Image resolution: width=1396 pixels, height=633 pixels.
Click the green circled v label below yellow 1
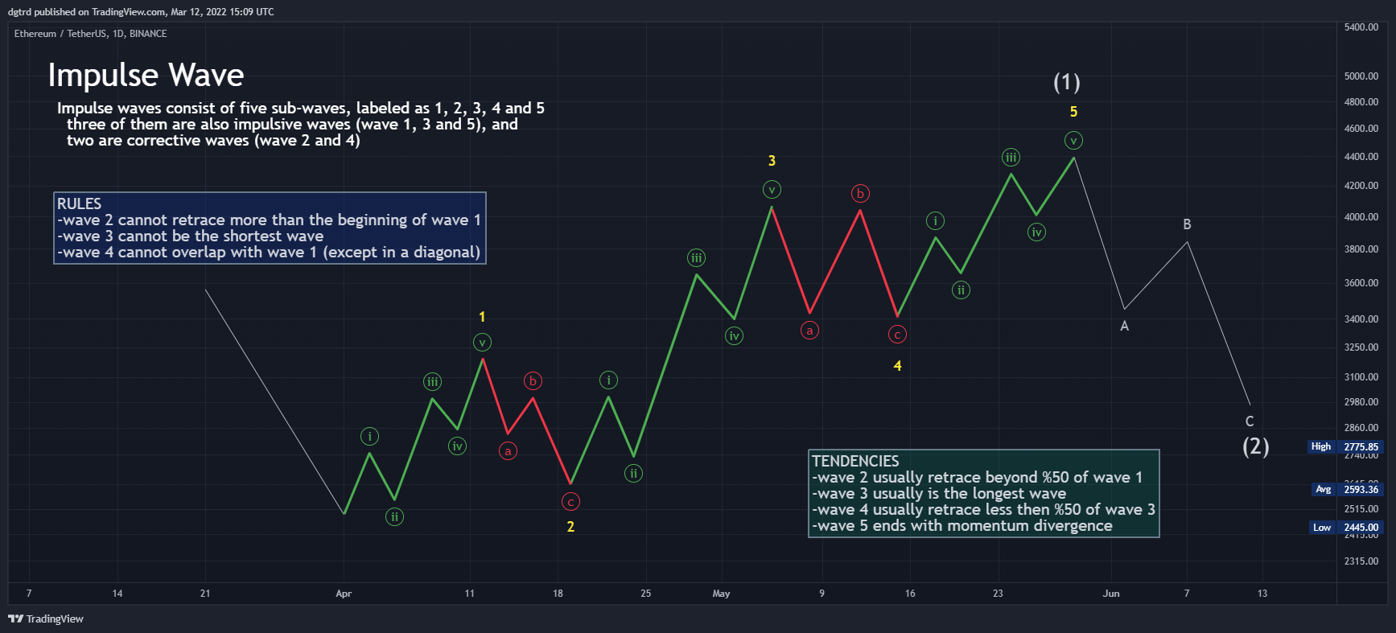click(x=482, y=343)
